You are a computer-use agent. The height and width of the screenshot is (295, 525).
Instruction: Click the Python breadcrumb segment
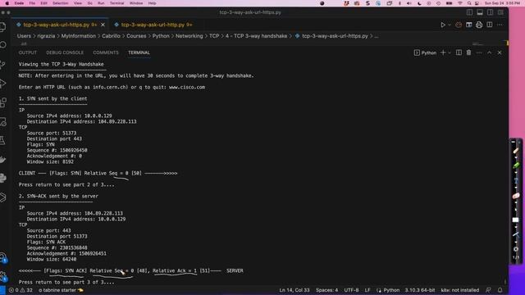click(161, 36)
